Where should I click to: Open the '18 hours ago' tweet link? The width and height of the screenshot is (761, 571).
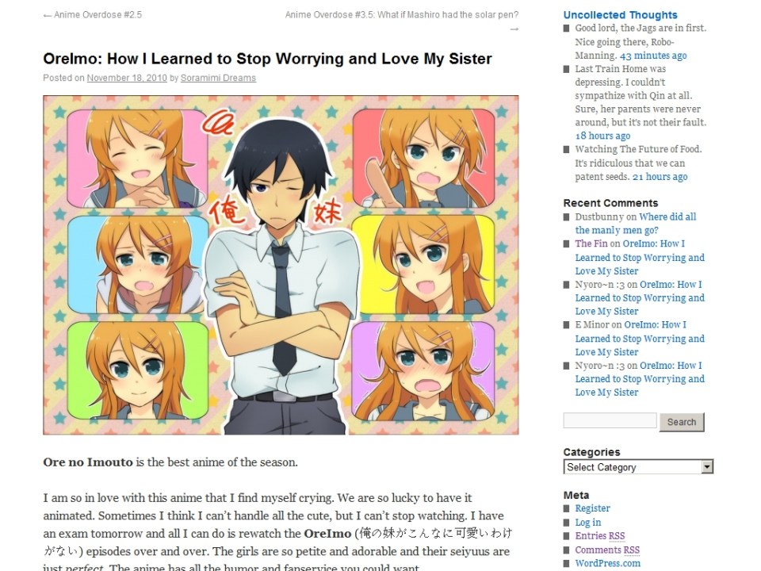(602, 136)
